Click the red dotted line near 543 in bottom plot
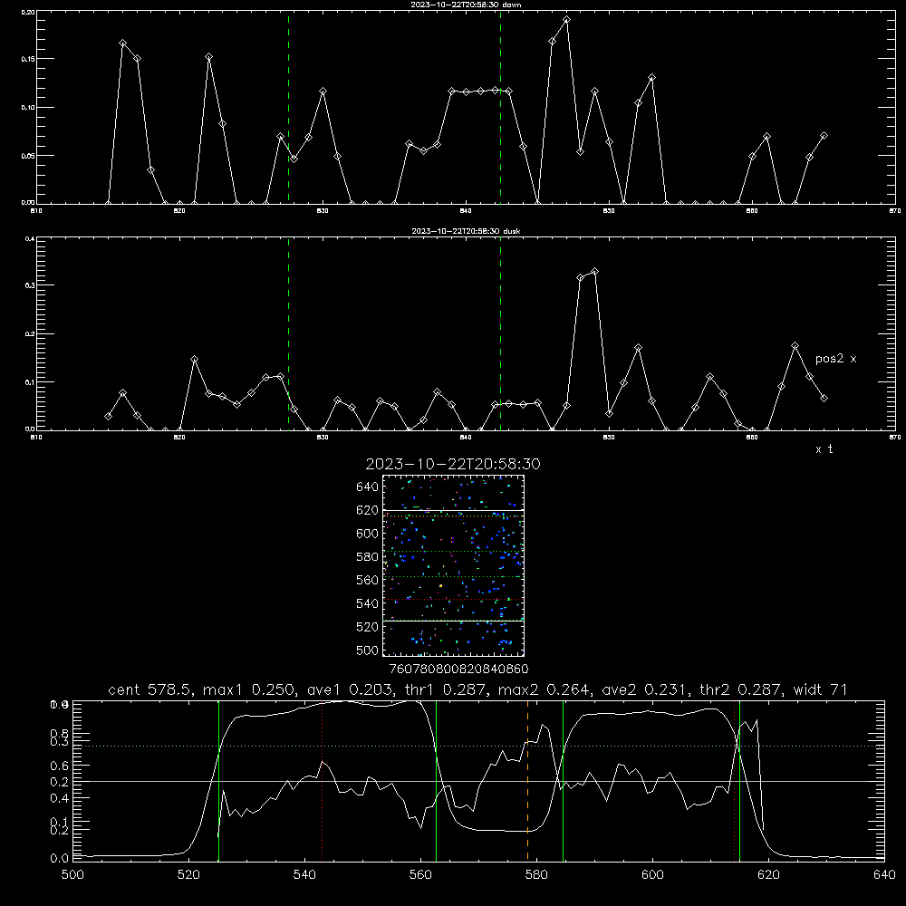 [x=322, y=781]
